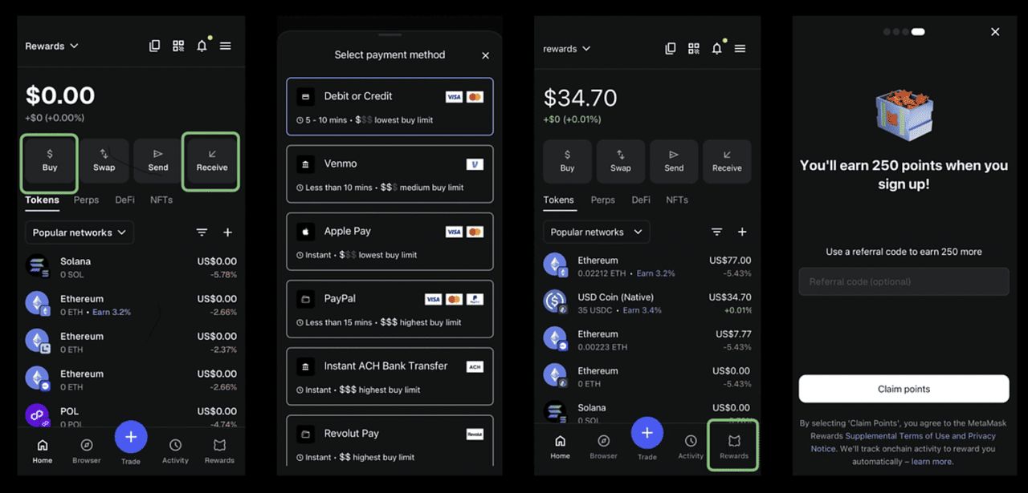Tap Swap on the $0.00 balance screen
The image size is (1028, 493).
(x=104, y=160)
